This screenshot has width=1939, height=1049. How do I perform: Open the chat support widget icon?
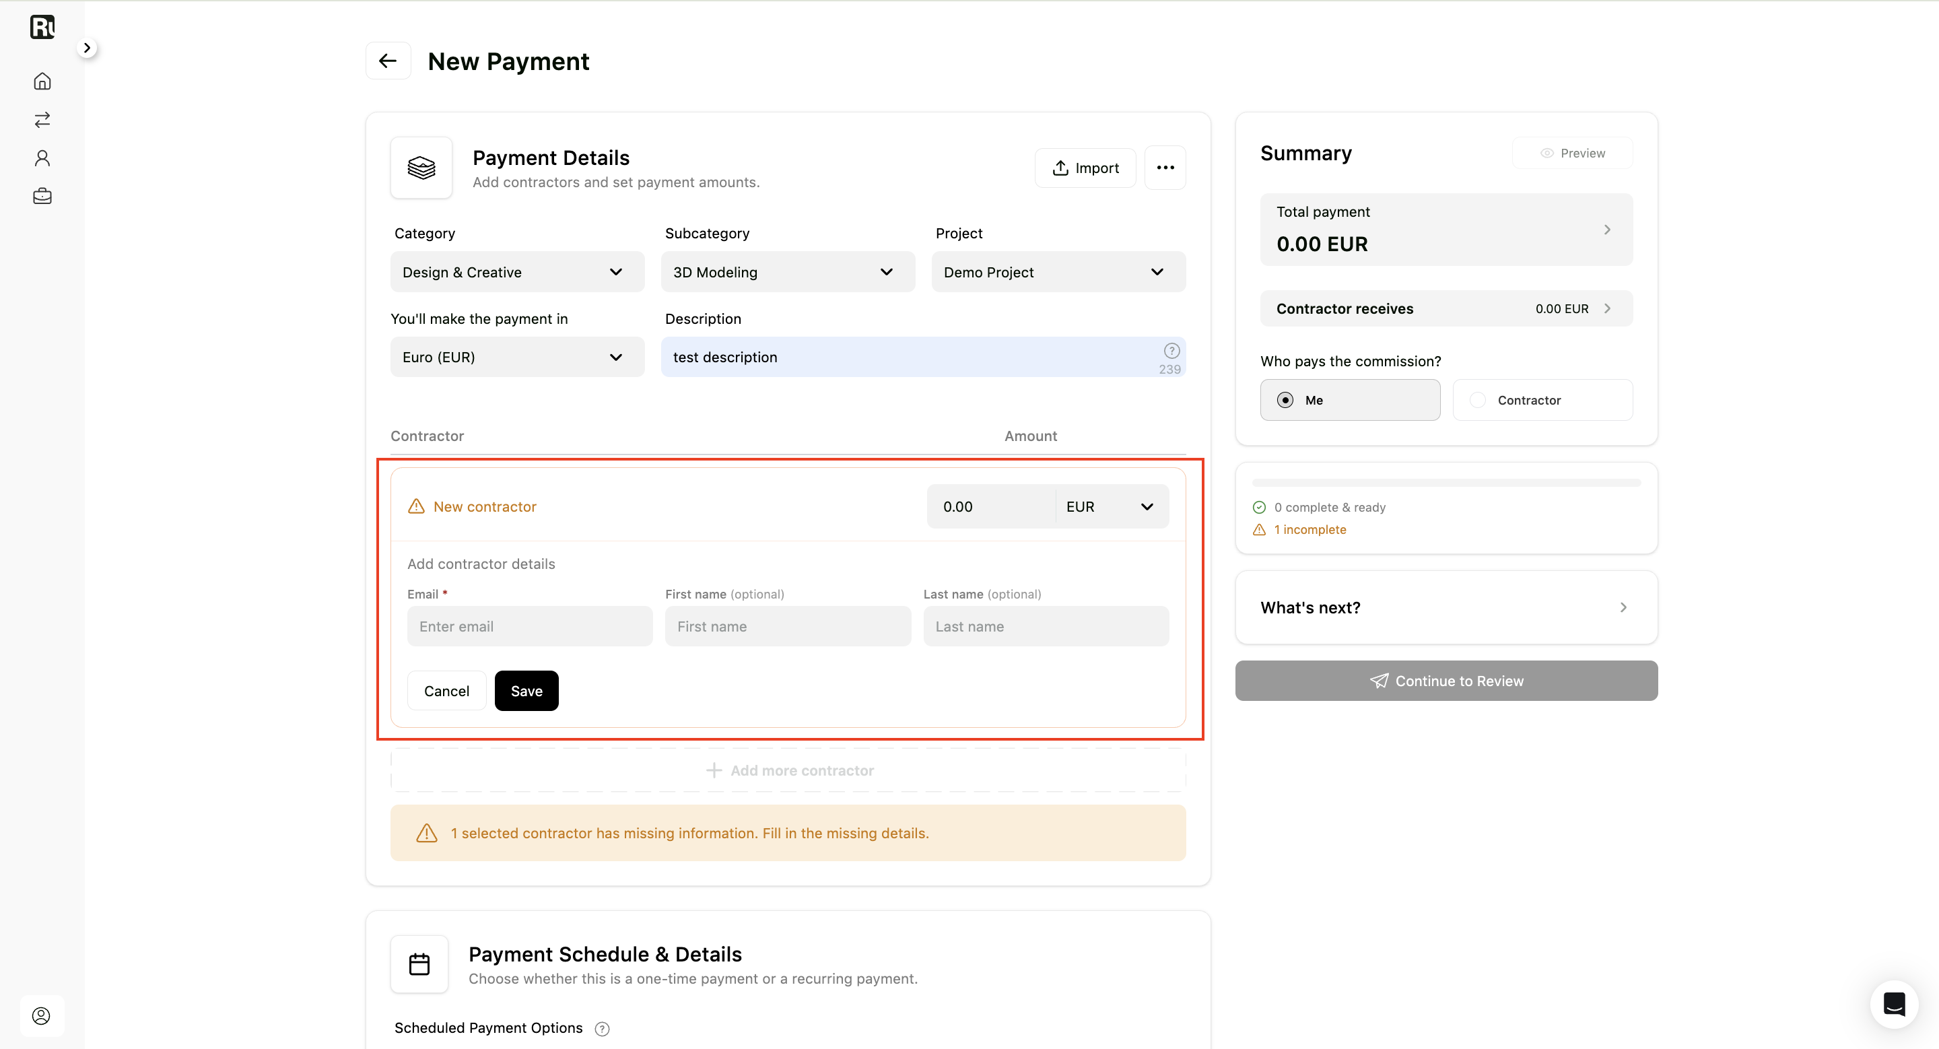pos(1894,1004)
